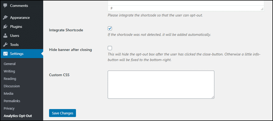
Task: Open Discussion settings submenu item
Action: pos(12,86)
